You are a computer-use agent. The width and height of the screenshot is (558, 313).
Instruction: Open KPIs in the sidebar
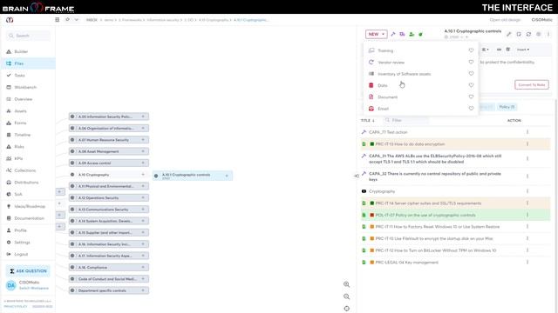coord(18,158)
